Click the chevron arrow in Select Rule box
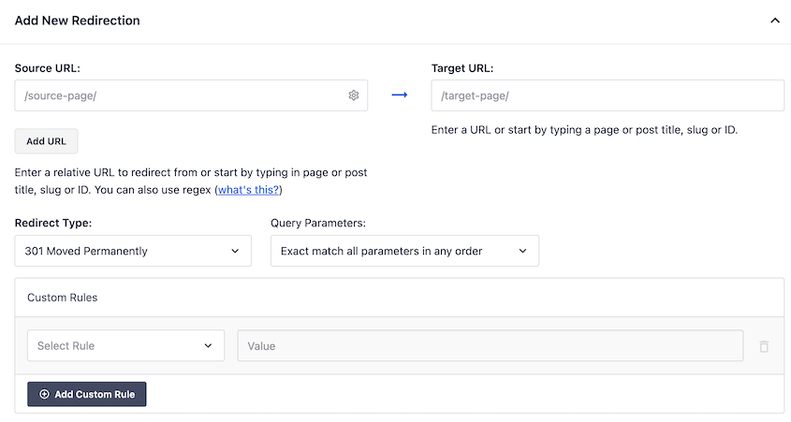This screenshot has width=791, height=422. click(208, 346)
